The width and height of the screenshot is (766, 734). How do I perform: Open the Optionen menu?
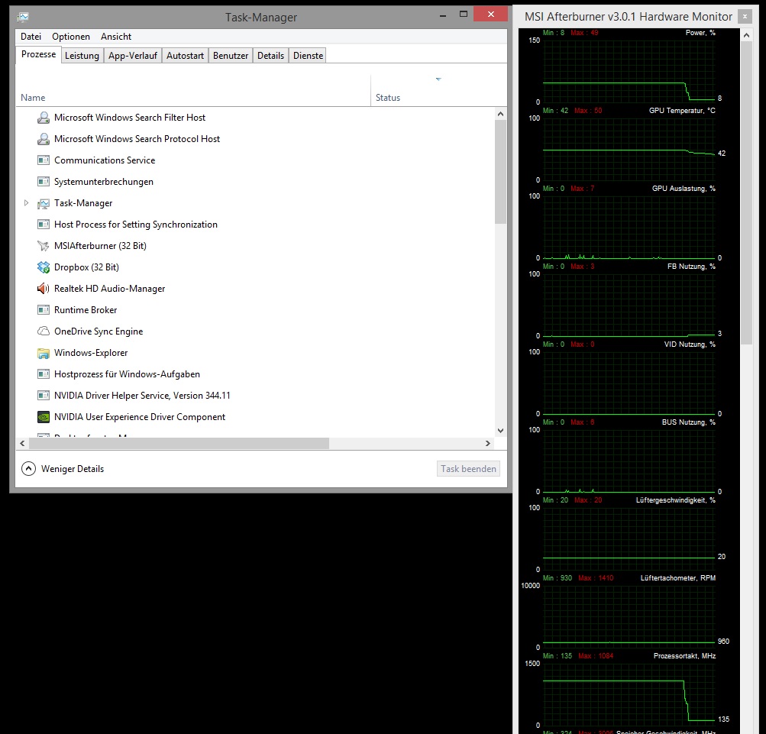(x=71, y=37)
